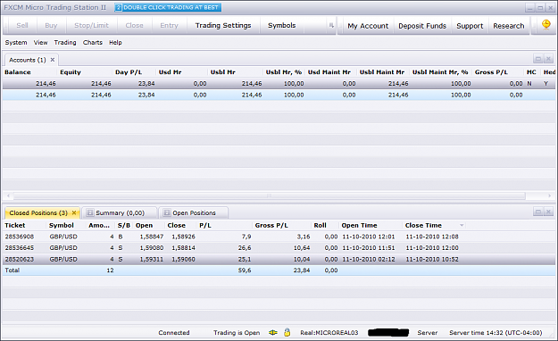Sort closed positions by Ticket column
The image size is (558, 341).
(x=15, y=225)
